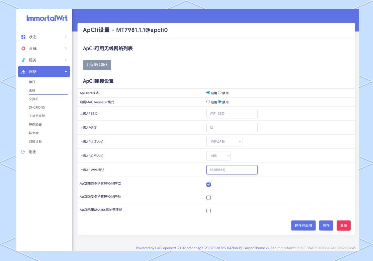This screenshot has height=261, width=373.
Task: Open the AES encryption method dropdown
Action: pos(219,155)
